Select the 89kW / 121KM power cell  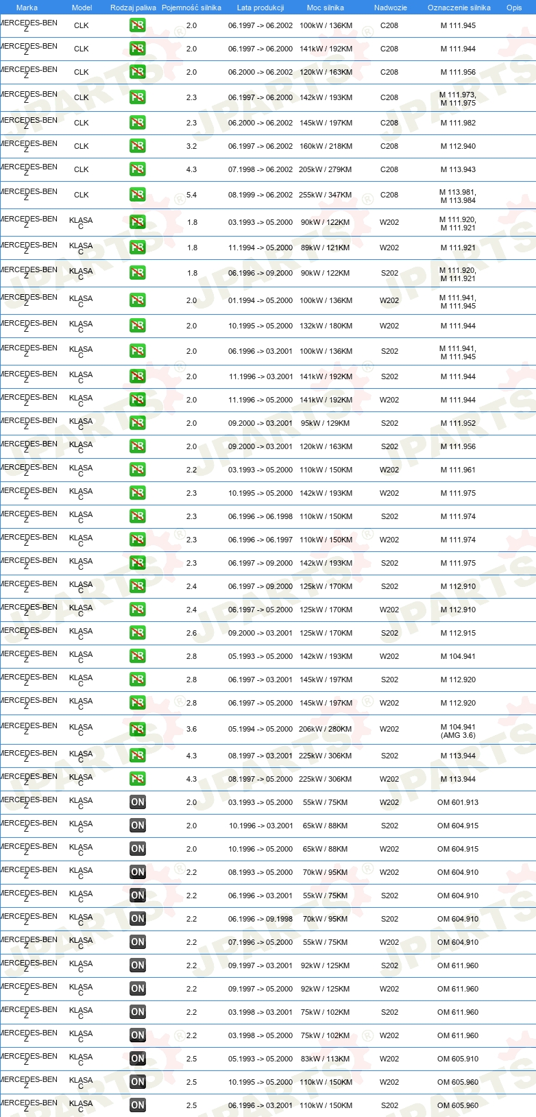(326, 248)
